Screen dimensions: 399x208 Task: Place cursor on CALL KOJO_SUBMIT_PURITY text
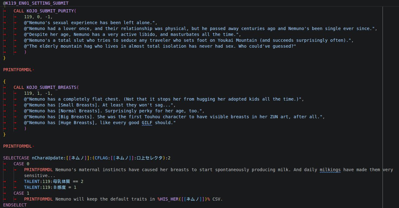(x=45, y=11)
